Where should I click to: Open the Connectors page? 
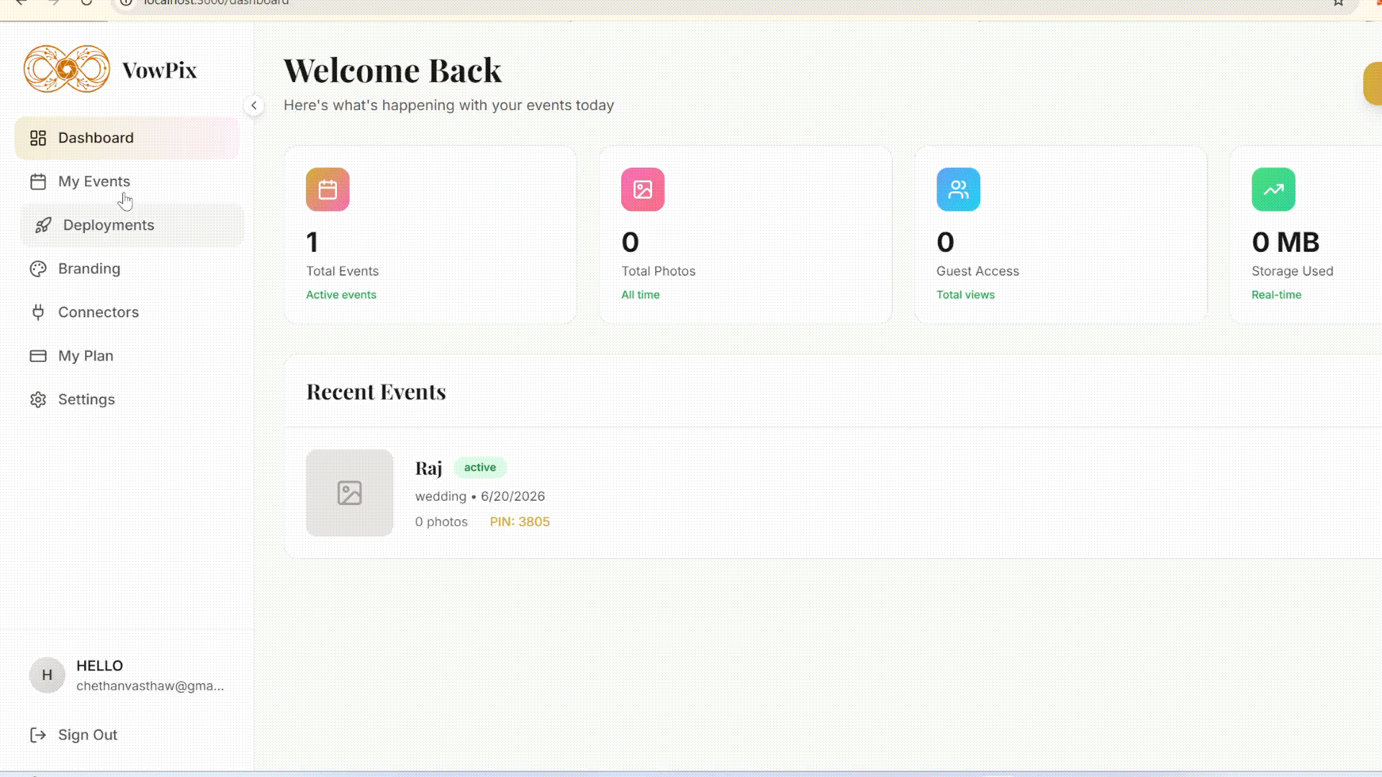pos(127,312)
